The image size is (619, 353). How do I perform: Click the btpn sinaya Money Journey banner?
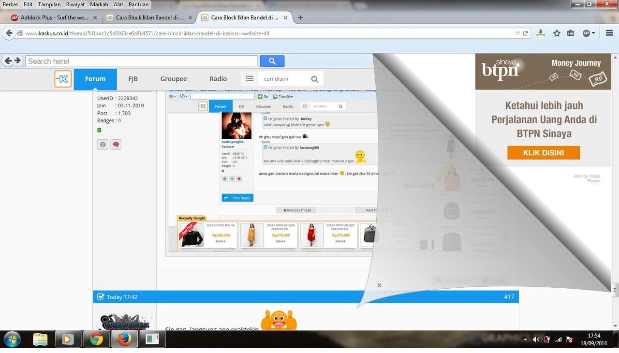[x=543, y=71]
